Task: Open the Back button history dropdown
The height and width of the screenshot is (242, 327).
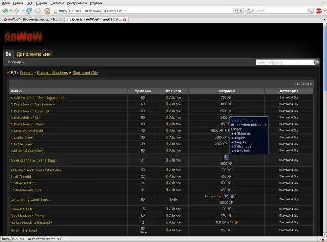Action: point(11,11)
